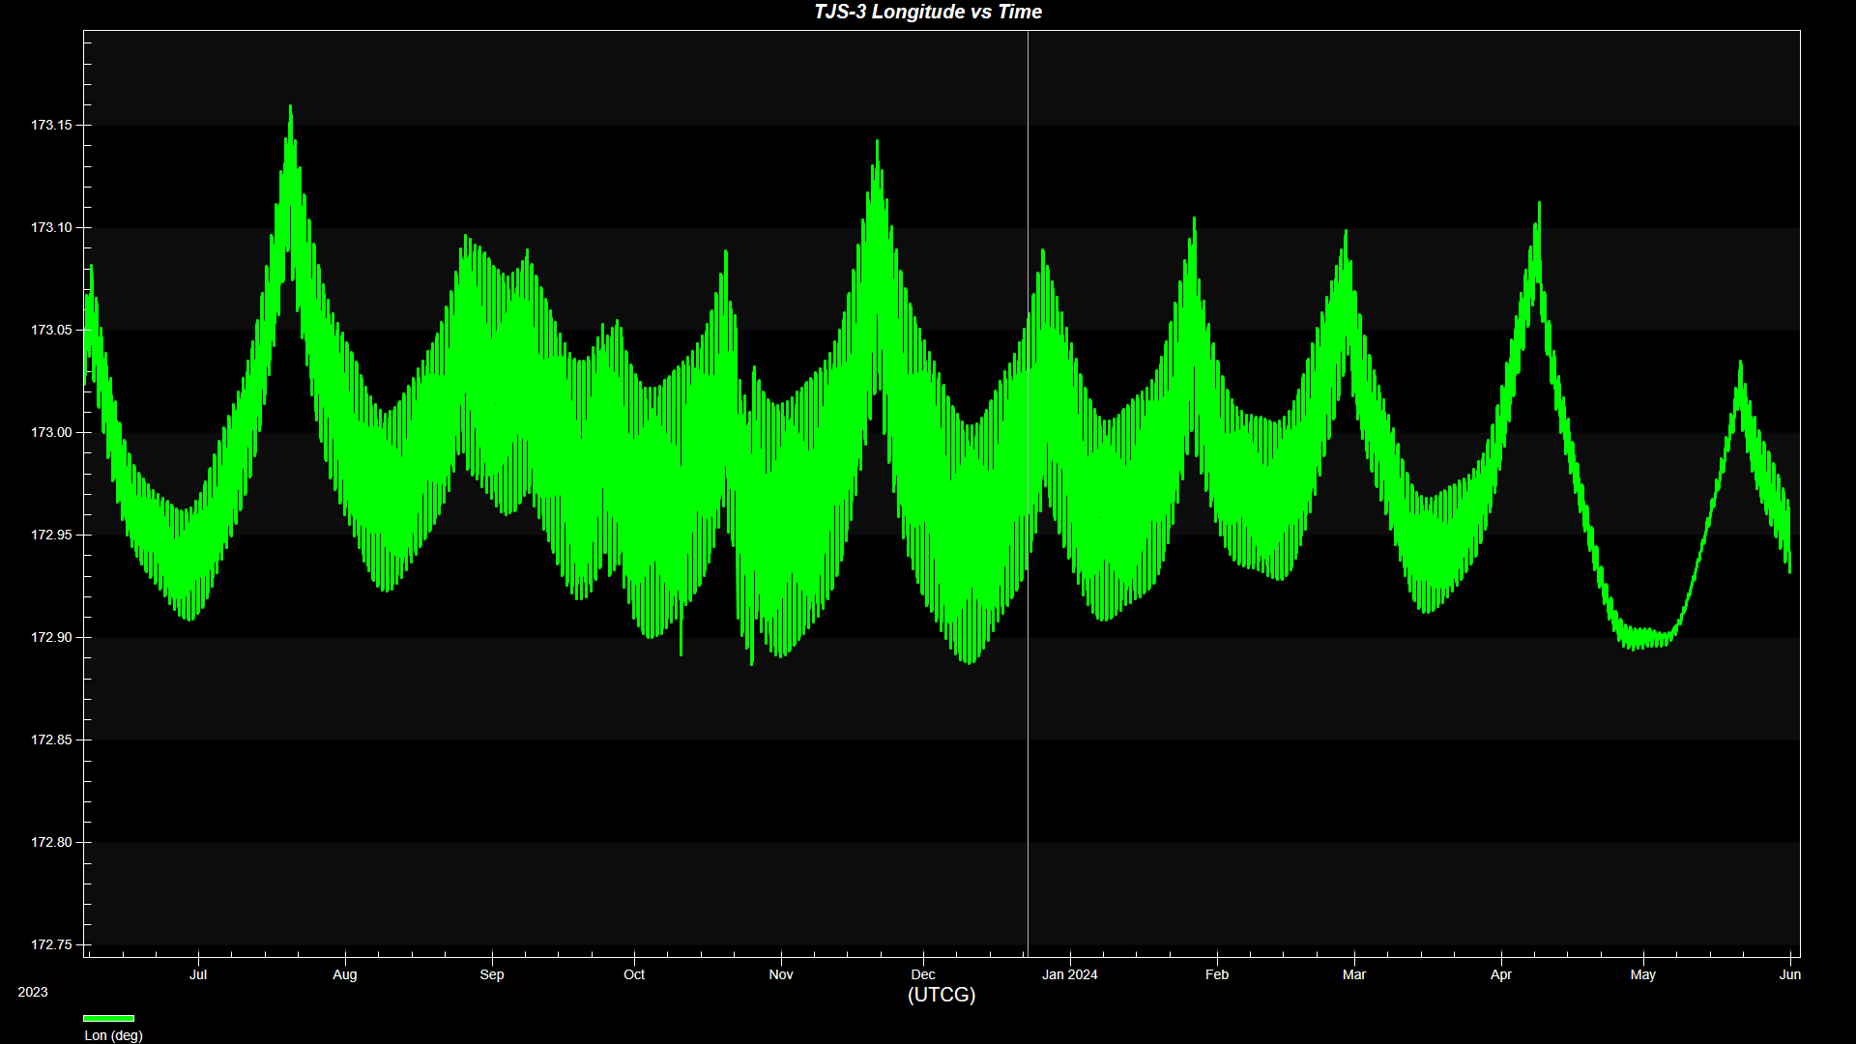The width and height of the screenshot is (1856, 1044).
Task: Click the 172.75 y-axis label
Action: 51,945
